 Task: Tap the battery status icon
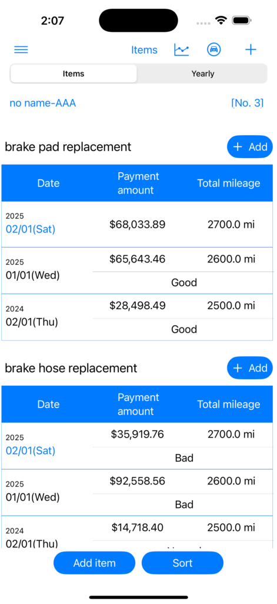[242, 21]
